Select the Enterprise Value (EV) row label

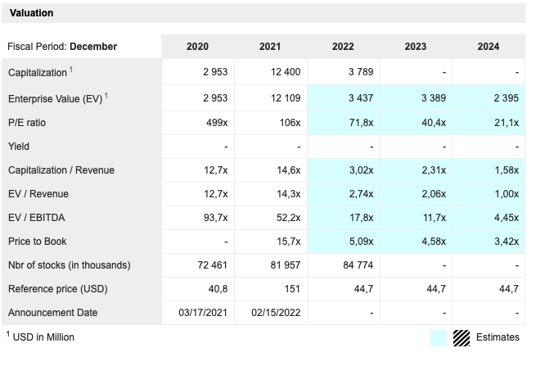(56, 99)
